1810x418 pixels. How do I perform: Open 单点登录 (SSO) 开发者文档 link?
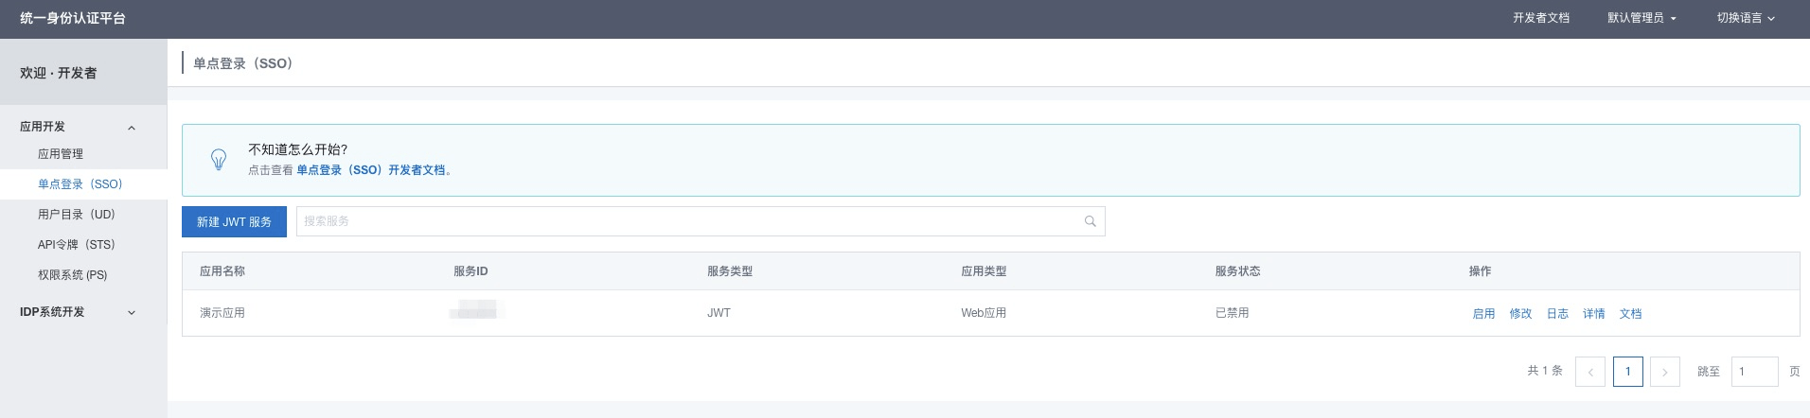370,170
